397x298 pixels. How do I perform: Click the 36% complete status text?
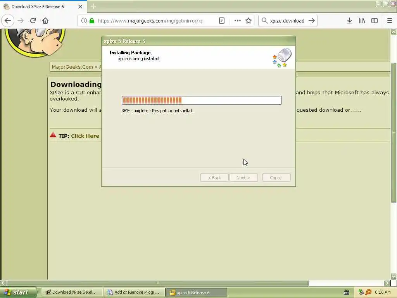click(157, 111)
